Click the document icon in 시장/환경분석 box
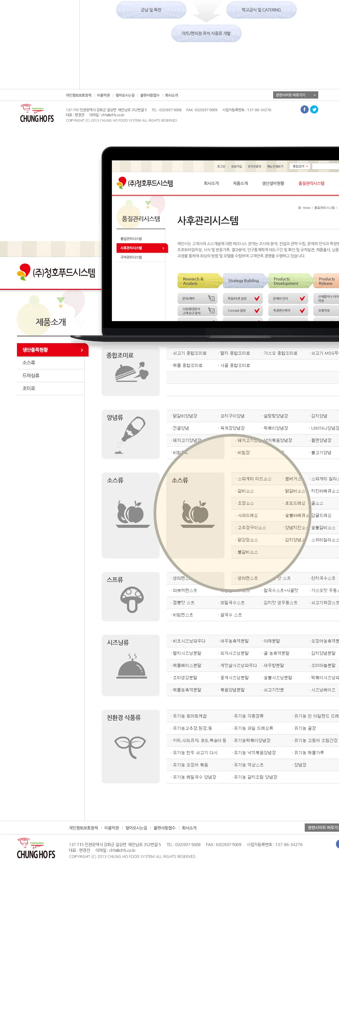This screenshot has height=1018, width=339. tap(211, 311)
